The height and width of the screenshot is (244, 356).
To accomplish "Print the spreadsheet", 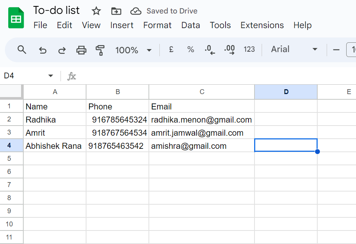I will tap(81, 50).
